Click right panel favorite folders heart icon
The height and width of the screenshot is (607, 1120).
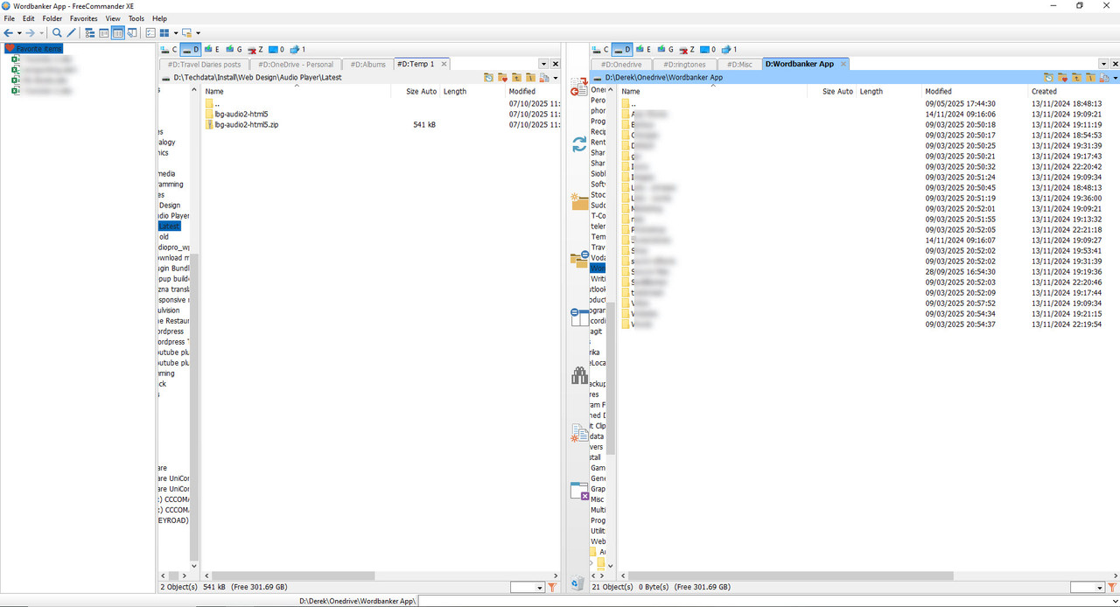(1062, 78)
